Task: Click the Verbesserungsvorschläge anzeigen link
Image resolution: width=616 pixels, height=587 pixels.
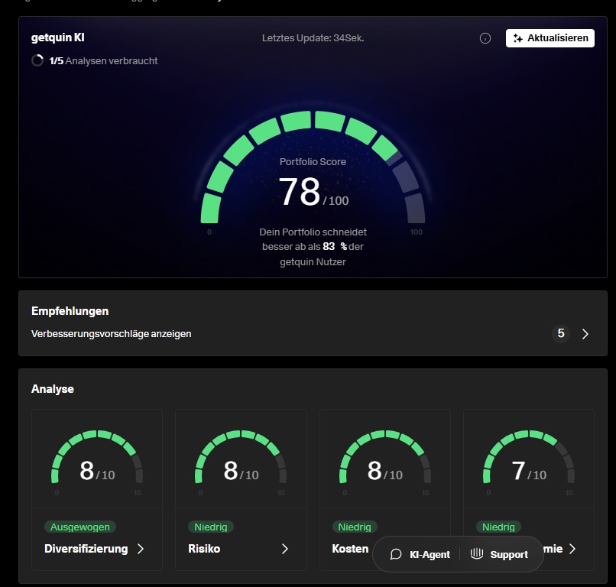Action: [x=112, y=334]
